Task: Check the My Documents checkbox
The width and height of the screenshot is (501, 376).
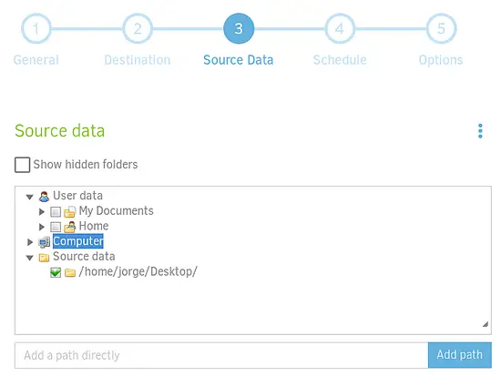Action: coord(56,211)
